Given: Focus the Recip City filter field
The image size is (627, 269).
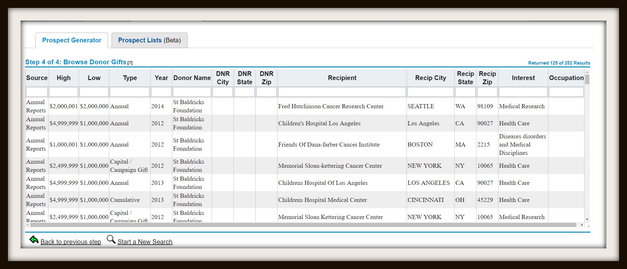Looking at the screenshot, I should coord(431,92).
